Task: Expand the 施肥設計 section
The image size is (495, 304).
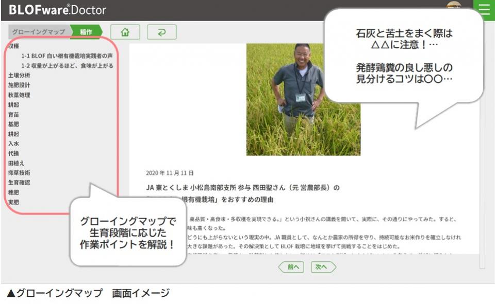Action: (x=20, y=85)
